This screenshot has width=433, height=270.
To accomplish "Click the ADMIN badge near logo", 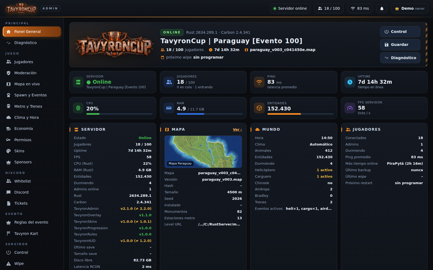I will point(50,8).
